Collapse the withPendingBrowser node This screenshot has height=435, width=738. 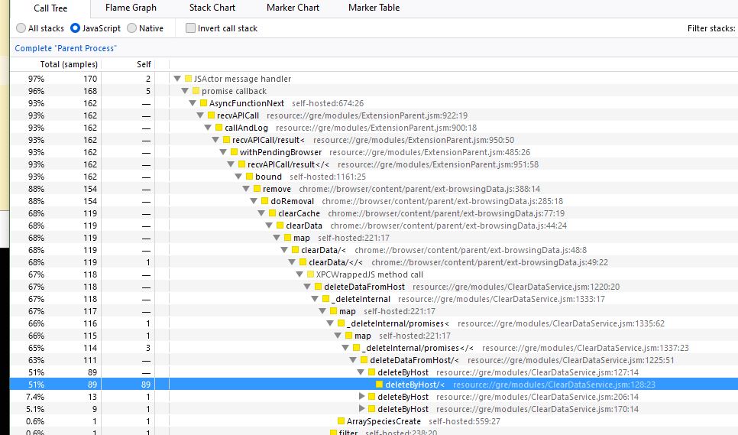click(223, 152)
